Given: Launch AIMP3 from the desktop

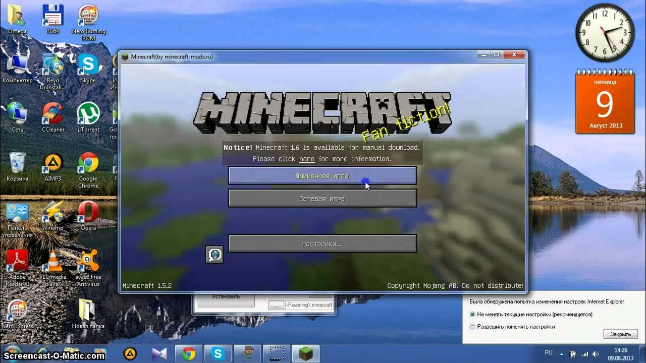Looking at the screenshot, I should 52,166.
